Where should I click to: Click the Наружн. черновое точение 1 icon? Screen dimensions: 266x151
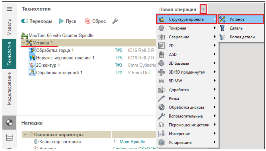pyautogui.click(x=32, y=58)
